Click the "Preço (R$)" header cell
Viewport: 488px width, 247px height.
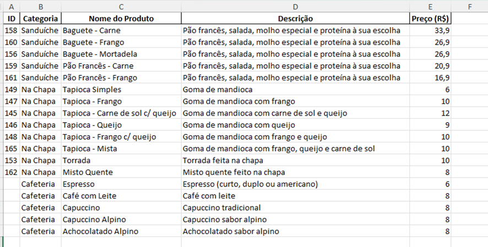click(x=430, y=18)
